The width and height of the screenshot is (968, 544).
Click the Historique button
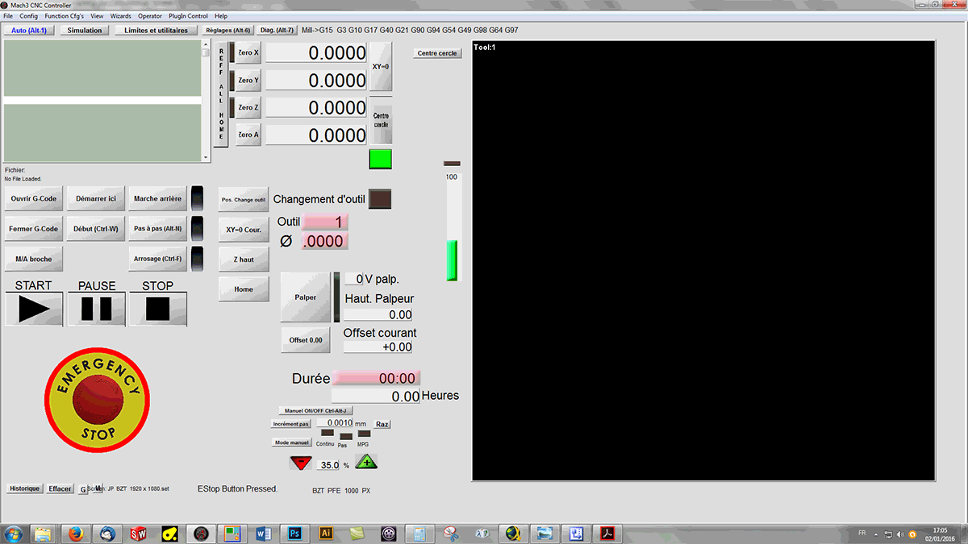(x=24, y=488)
